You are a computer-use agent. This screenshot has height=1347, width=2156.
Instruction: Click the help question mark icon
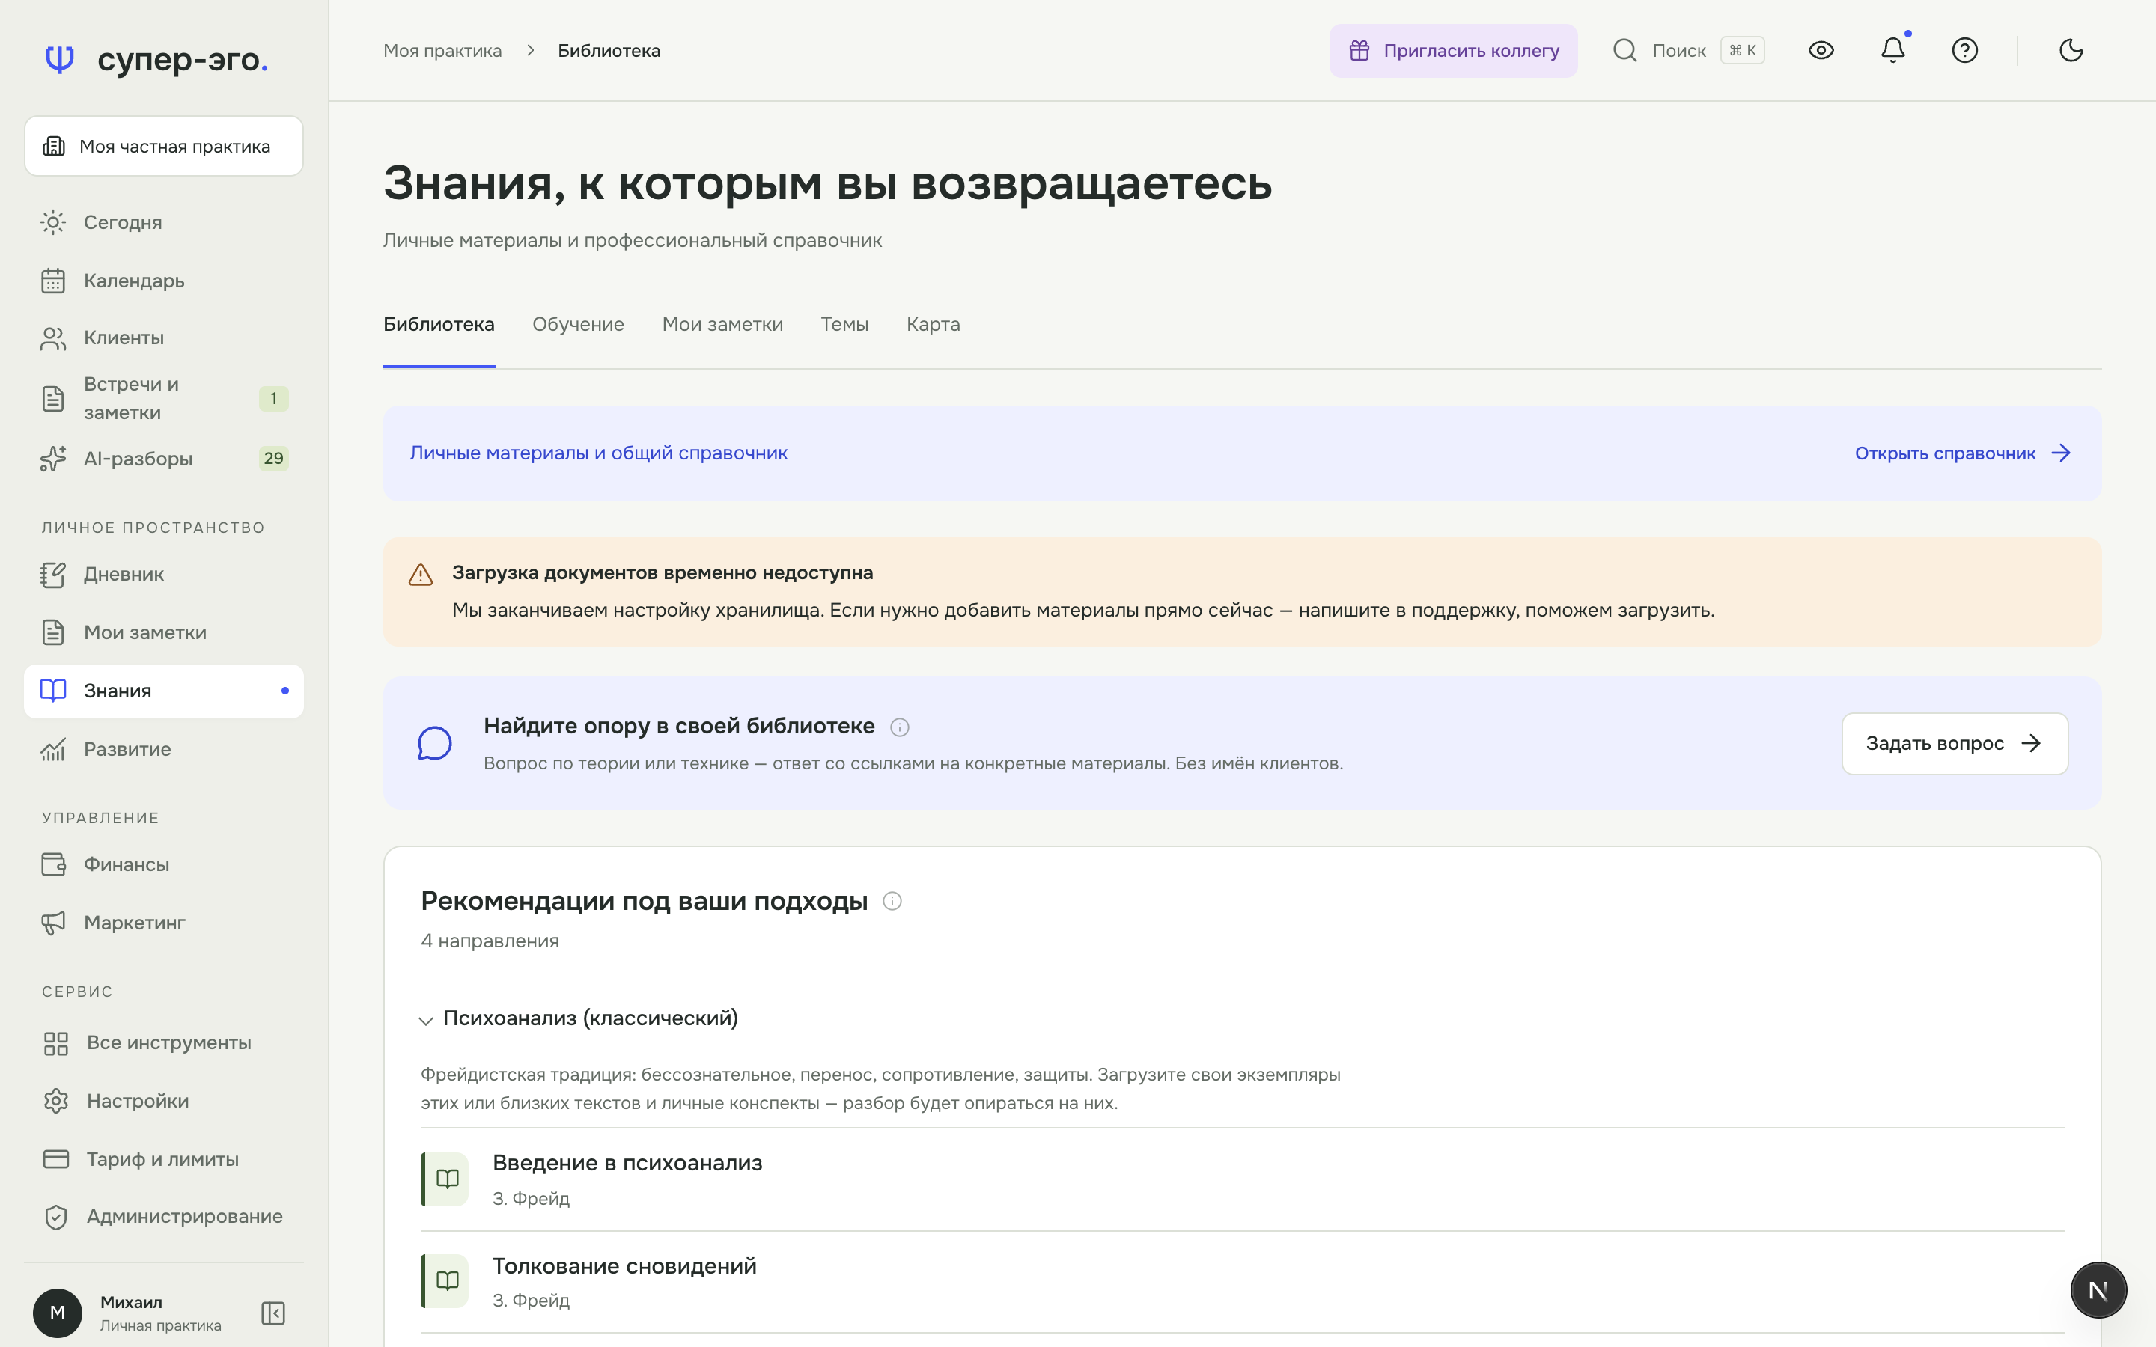click(x=1964, y=51)
